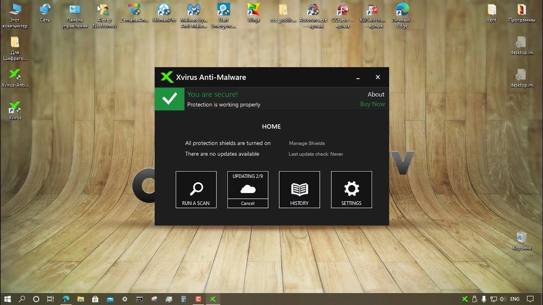Click the green checkmark secure status icon
543x305 pixels.
click(x=170, y=99)
